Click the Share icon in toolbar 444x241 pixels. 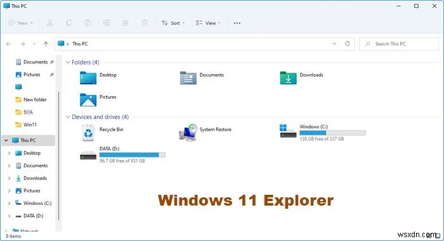[x=126, y=23]
